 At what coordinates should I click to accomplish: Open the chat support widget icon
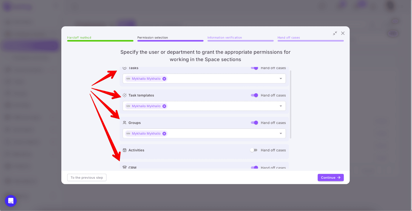tap(11, 201)
